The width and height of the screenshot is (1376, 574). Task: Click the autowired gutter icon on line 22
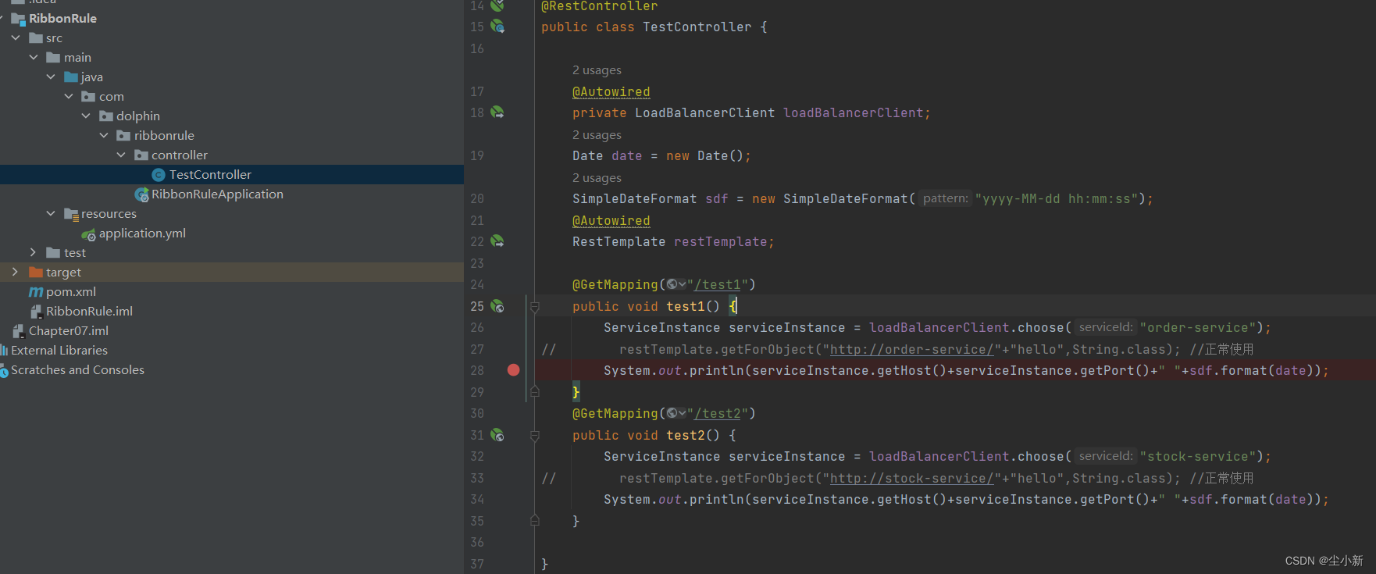pyautogui.click(x=497, y=241)
